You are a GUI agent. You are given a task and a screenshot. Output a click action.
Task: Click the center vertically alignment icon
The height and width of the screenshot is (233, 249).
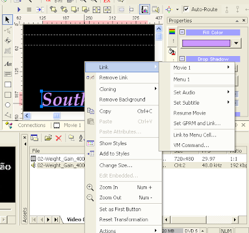[x=107, y=9]
